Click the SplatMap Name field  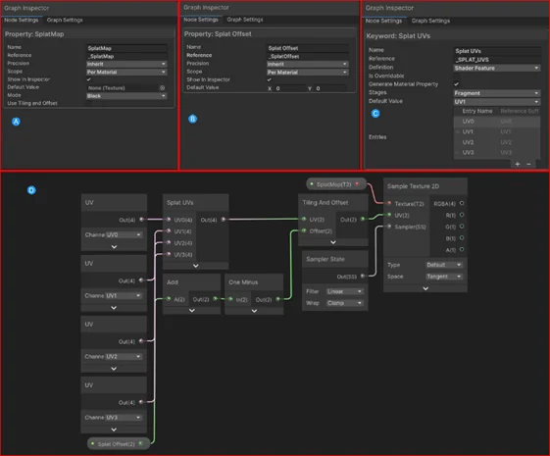tap(126, 48)
